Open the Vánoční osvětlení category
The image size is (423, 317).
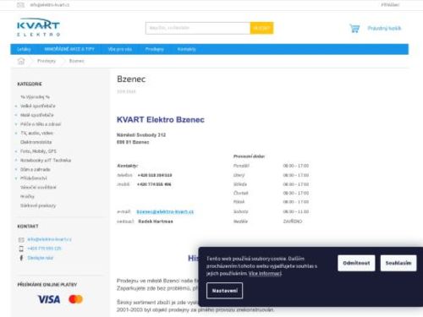[x=38, y=188]
